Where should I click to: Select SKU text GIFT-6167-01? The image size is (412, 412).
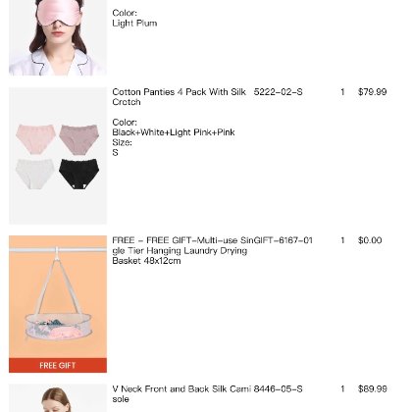click(x=283, y=240)
